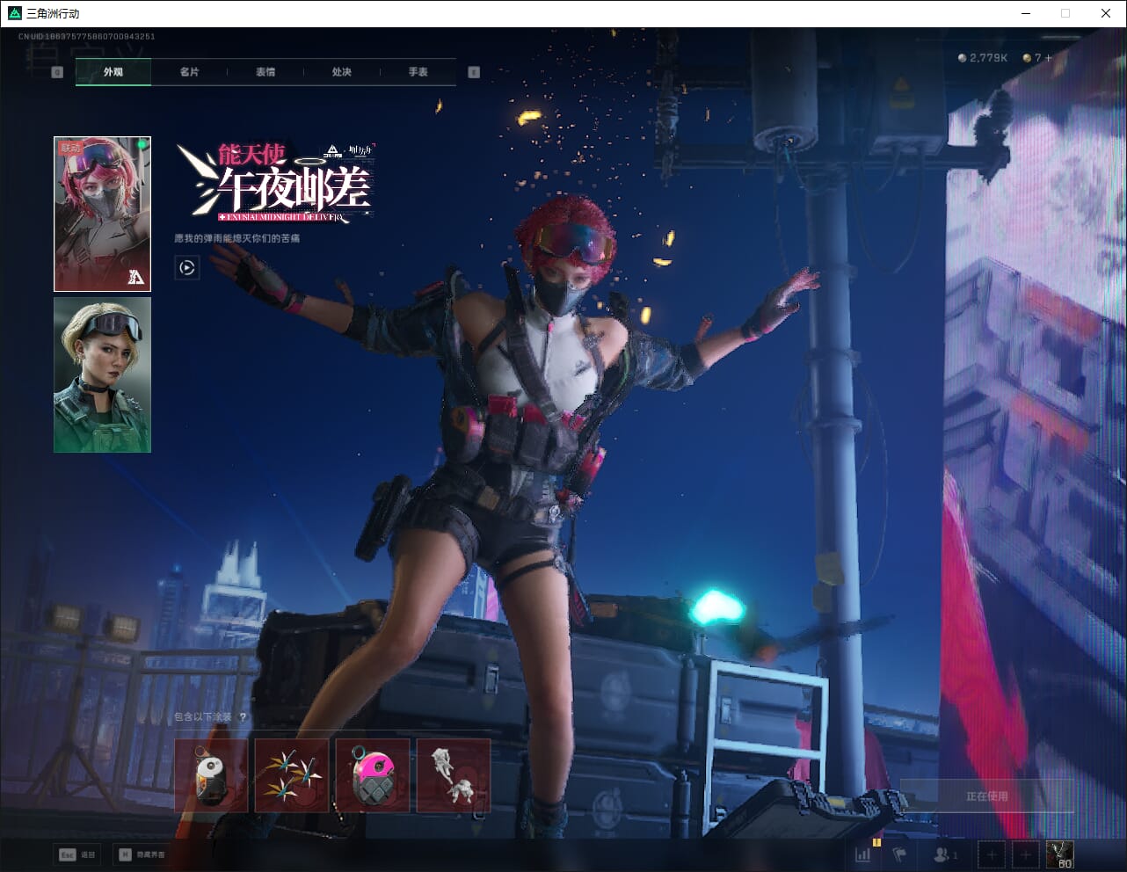Image resolution: width=1127 pixels, height=872 pixels.
Task: Open the question mark help beside 包含以下涂装
Action: tap(243, 717)
